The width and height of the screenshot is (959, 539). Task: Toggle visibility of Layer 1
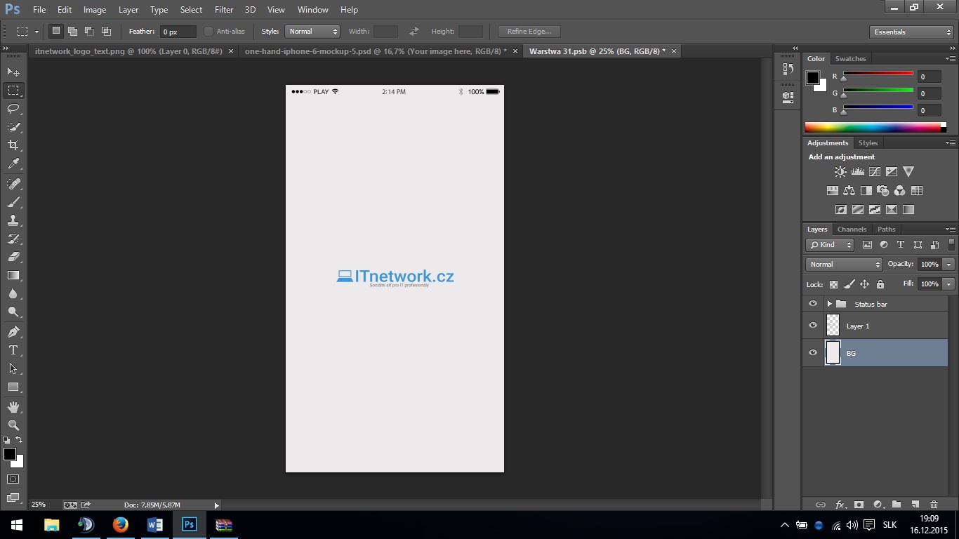[x=813, y=326]
